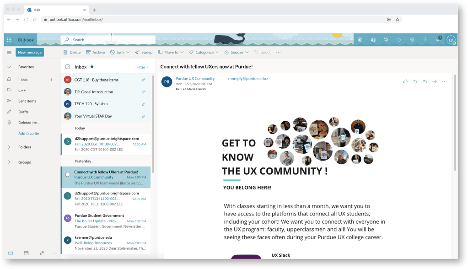Open the Skype icon in the header
The image size is (468, 269).
pos(360,40)
